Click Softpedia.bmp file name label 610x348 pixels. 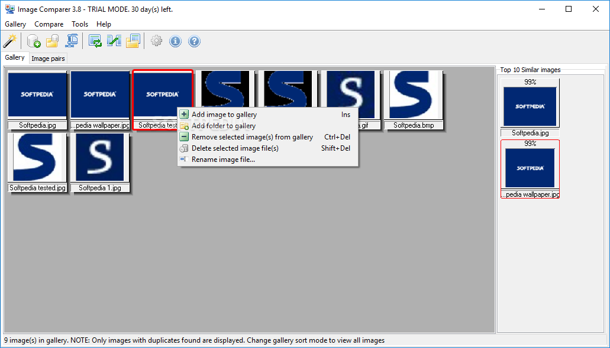point(414,125)
